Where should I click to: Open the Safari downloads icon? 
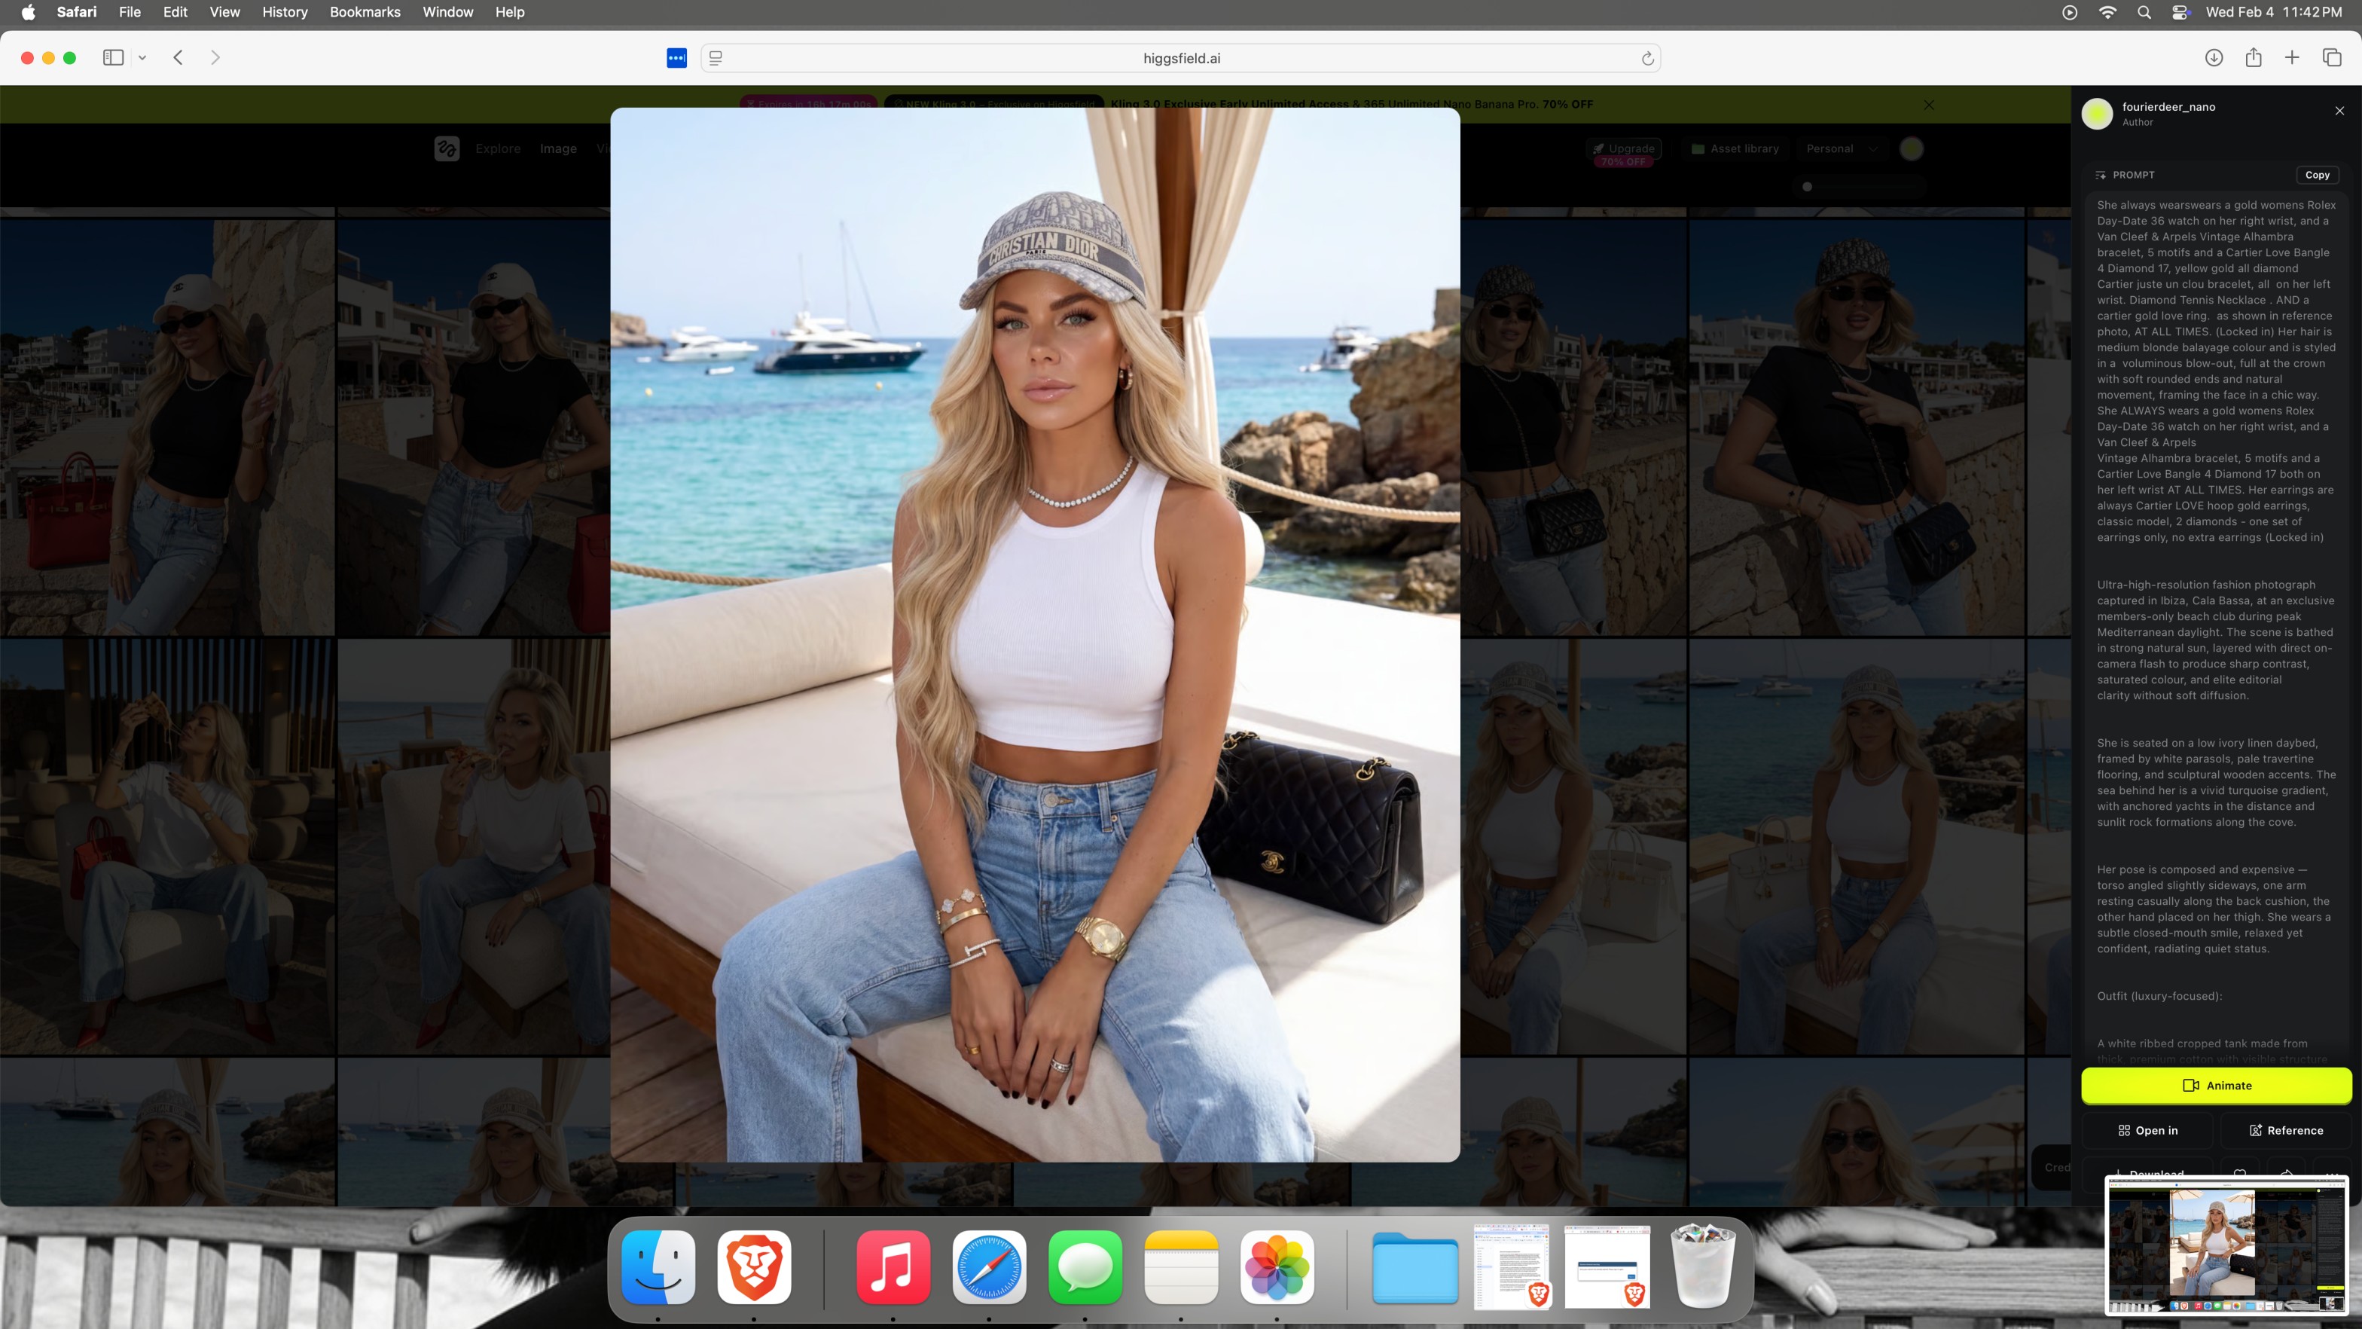[x=2214, y=58]
